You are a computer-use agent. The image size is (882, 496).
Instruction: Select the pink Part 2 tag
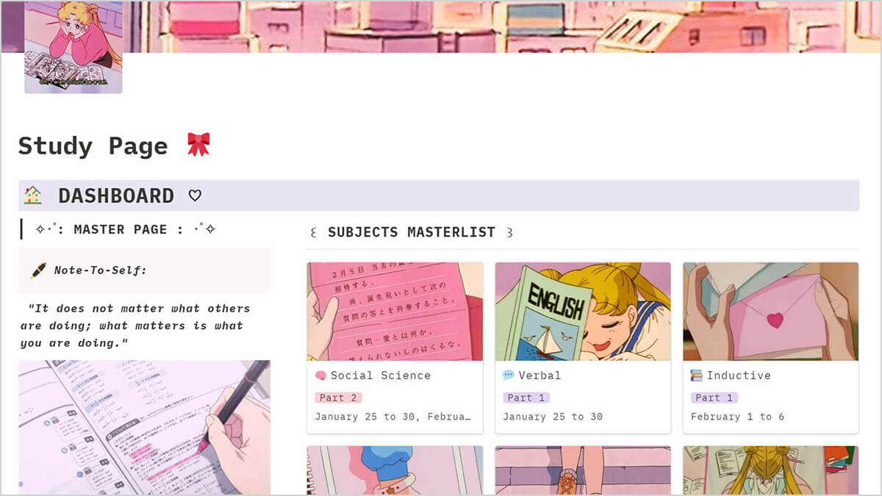coord(338,398)
